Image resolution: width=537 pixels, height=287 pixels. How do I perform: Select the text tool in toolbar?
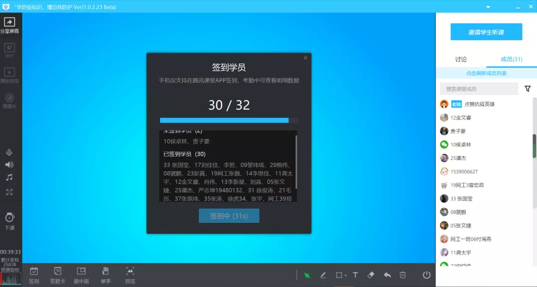click(355, 275)
